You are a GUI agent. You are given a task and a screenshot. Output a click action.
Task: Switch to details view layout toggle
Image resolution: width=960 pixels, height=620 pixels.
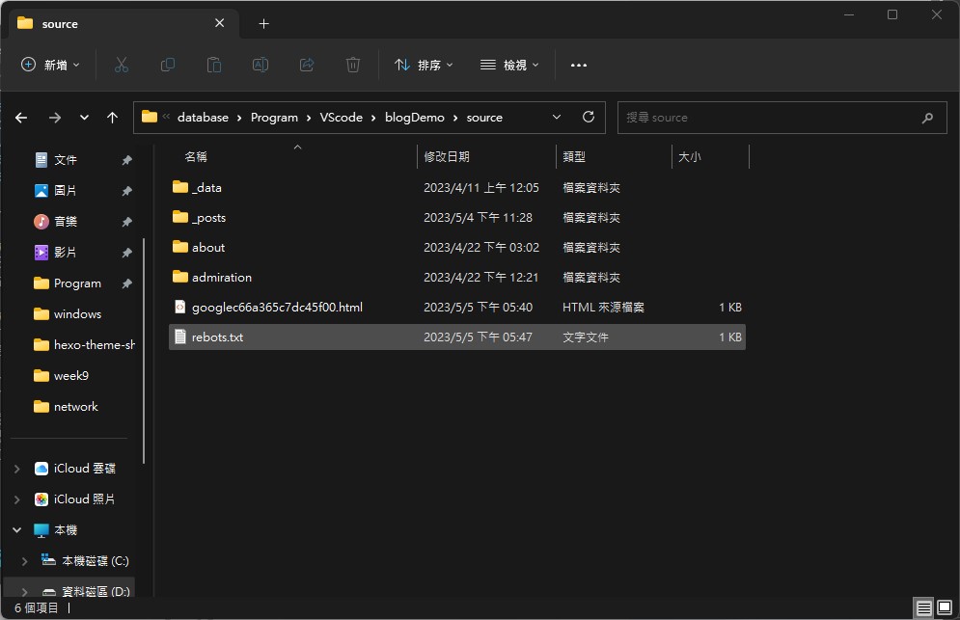click(924, 607)
